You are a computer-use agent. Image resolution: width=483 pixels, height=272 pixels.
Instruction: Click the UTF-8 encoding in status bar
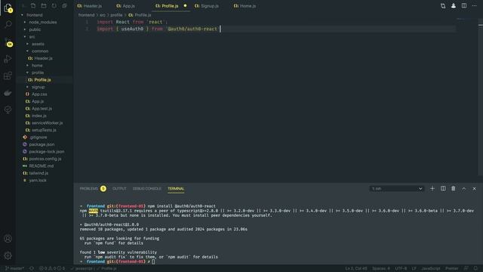pos(401,269)
